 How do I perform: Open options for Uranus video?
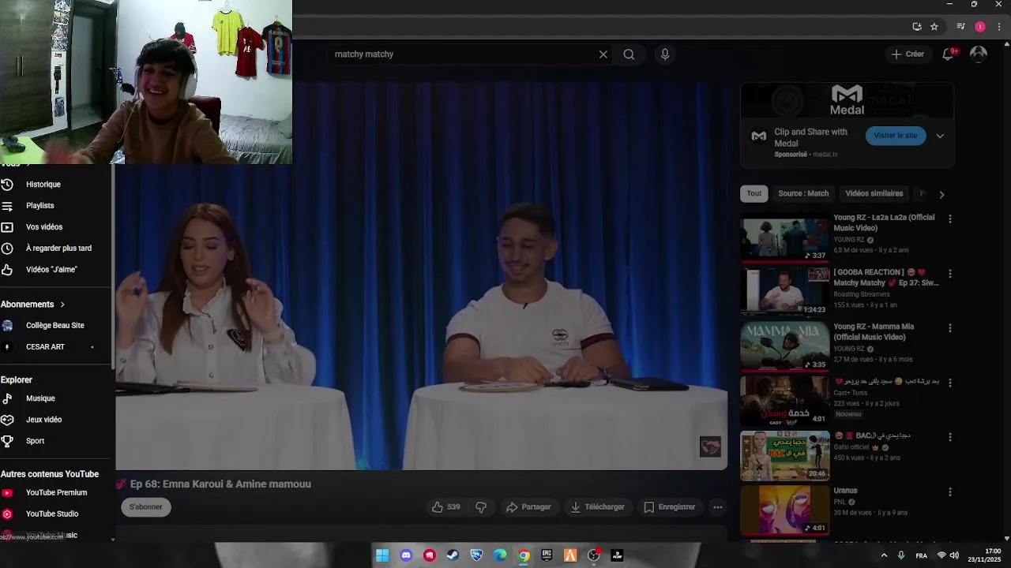point(950,492)
